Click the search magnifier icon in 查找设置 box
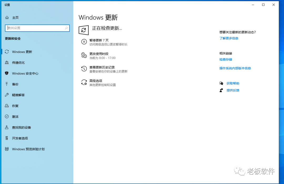 [66, 28]
